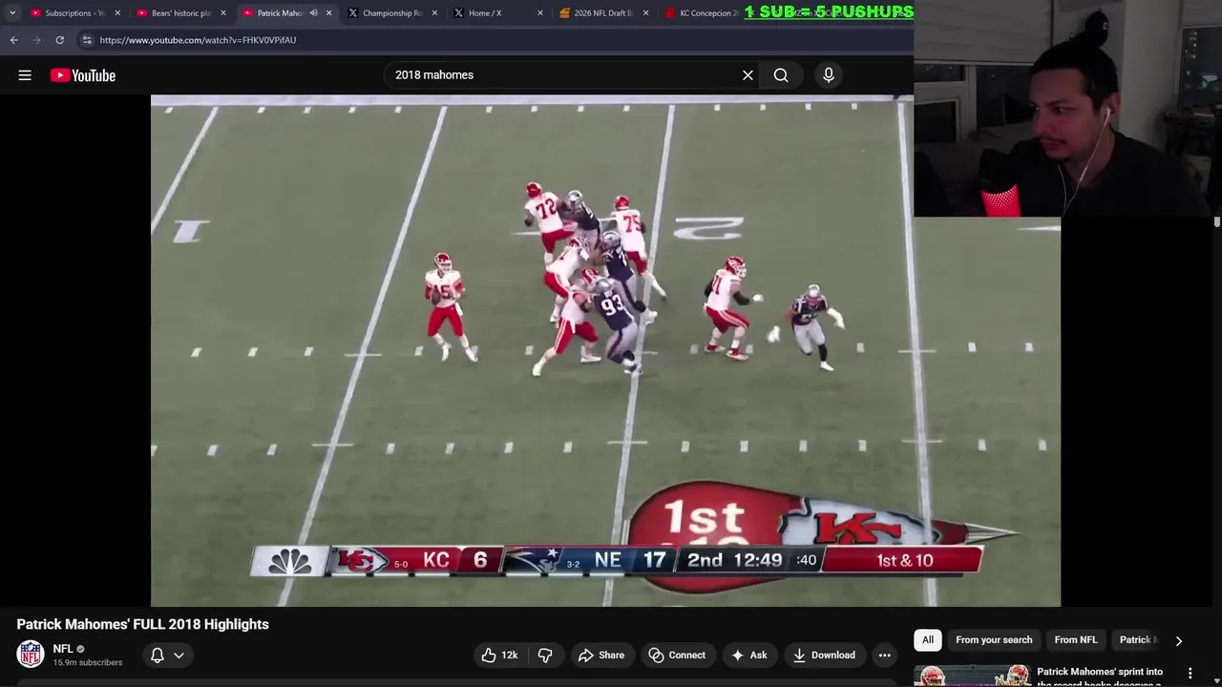The image size is (1222, 687).
Task: Close the Championship Round tab
Action: [x=435, y=13]
